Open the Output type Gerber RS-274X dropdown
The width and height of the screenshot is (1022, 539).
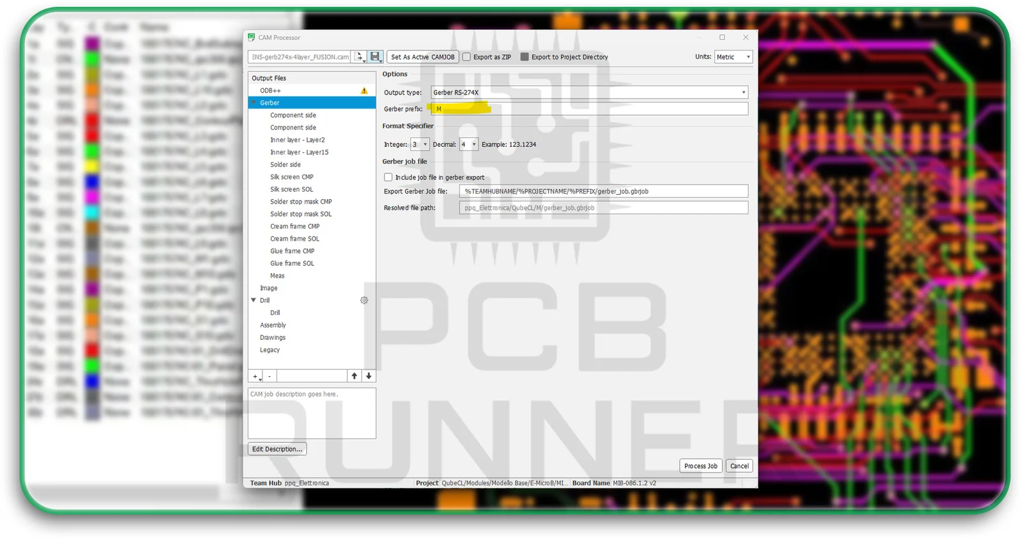(x=590, y=93)
